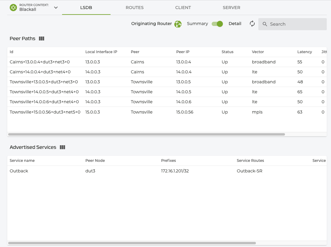
Task: Select the LSDB tab
Action: 86,8
